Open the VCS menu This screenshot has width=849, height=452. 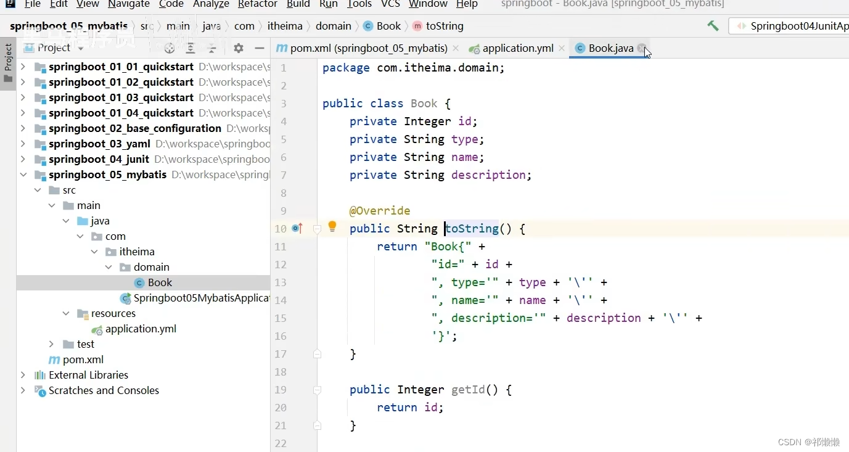(392, 5)
